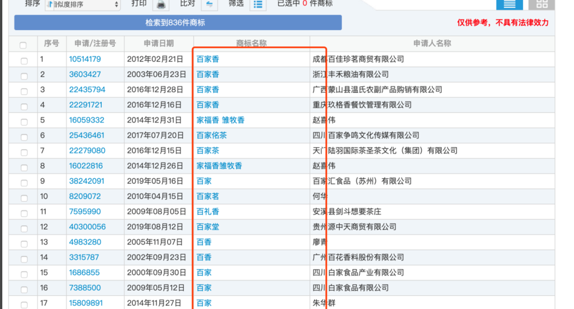Click the 申请日期 column header

(158, 44)
